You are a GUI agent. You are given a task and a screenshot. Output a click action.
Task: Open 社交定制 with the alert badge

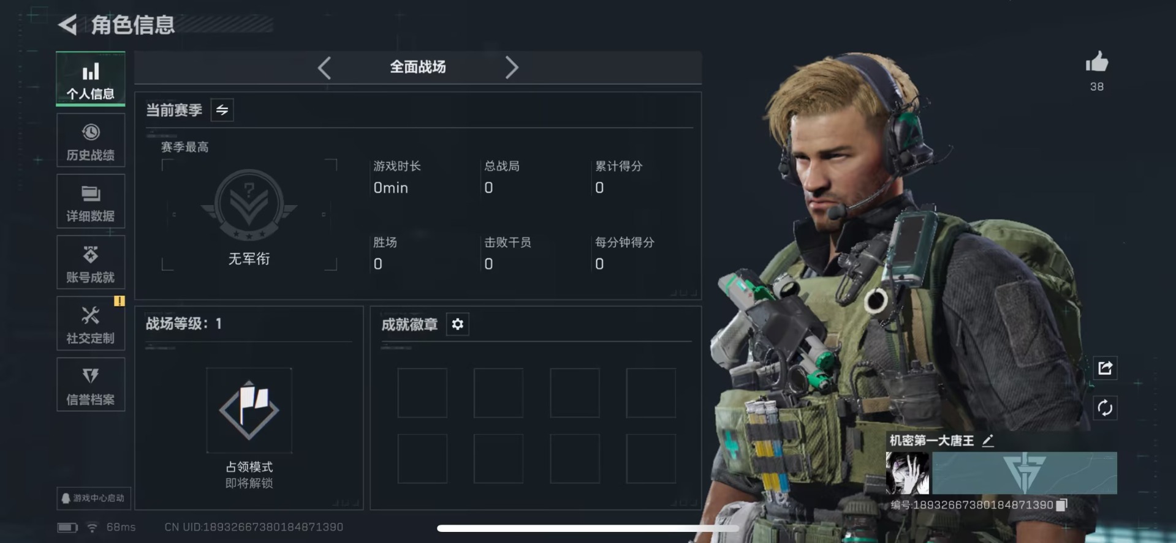[x=91, y=324]
